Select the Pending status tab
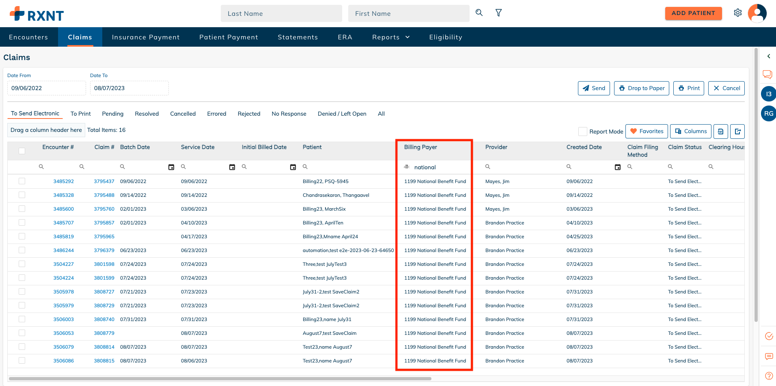Image resolution: width=776 pixels, height=386 pixels. [112, 114]
